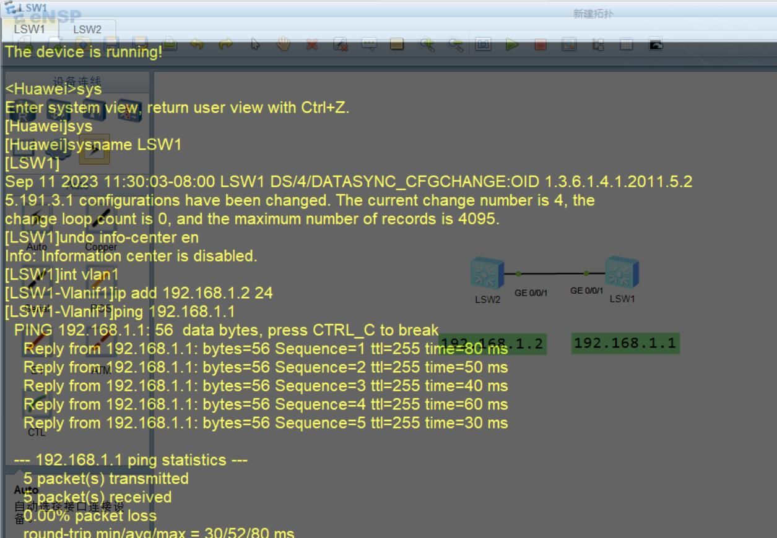This screenshot has height=538, width=777.
Task: Switch to the LSW1 terminal tab
Action: click(30, 29)
